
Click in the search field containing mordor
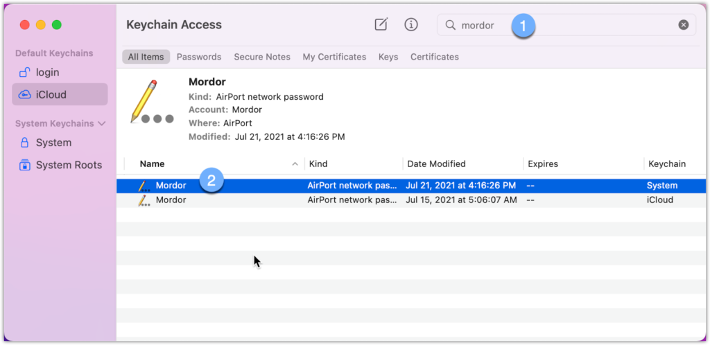coord(566,25)
